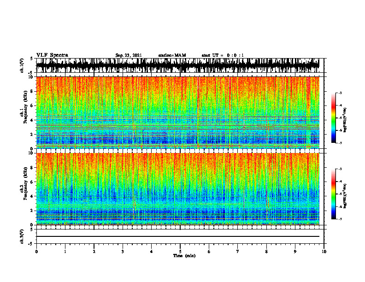Click time axis tick label "8"
The width and height of the screenshot is (365, 282).
[x=266, y=252]
